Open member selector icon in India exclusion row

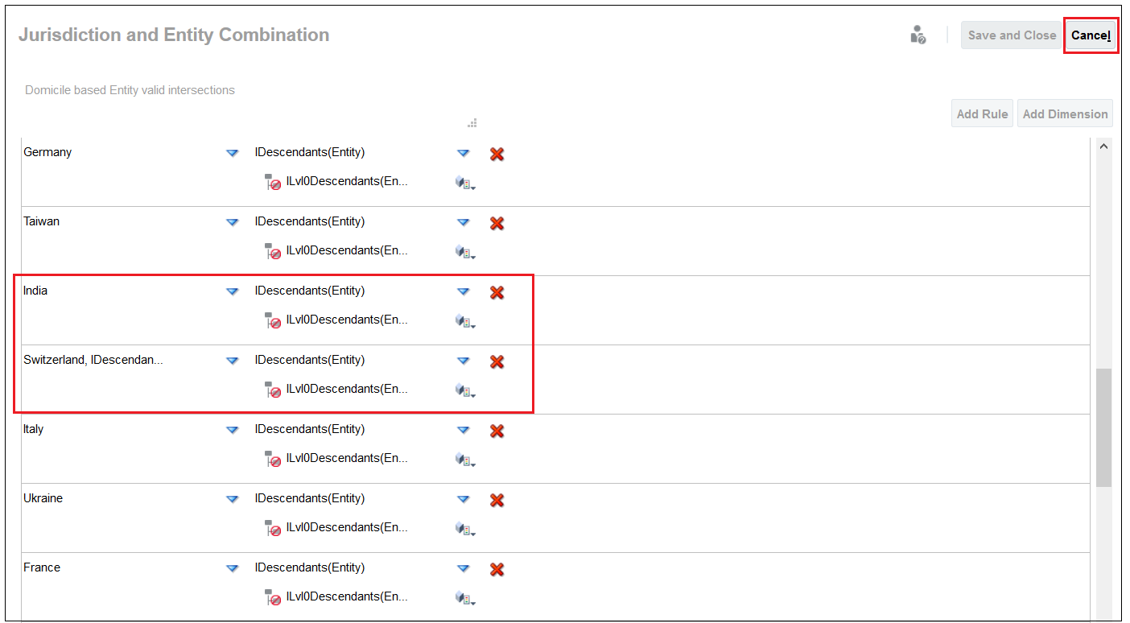tap(465, 321)
